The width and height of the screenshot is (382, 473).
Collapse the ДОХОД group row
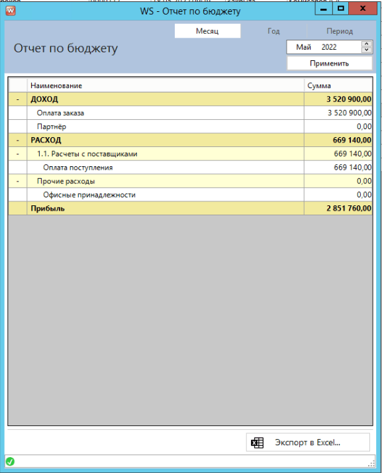point(18,99)
